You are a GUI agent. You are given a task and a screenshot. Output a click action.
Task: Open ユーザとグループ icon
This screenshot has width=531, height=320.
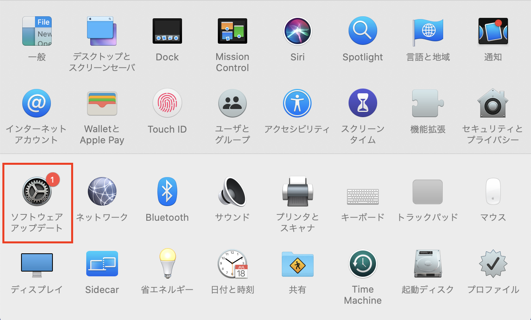[233, 103]
